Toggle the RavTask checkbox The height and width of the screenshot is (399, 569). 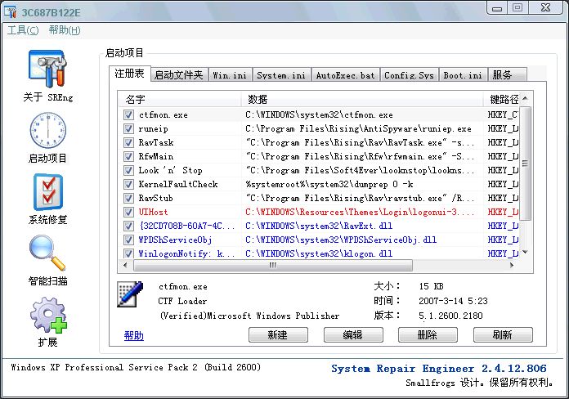tap(128, 143)
